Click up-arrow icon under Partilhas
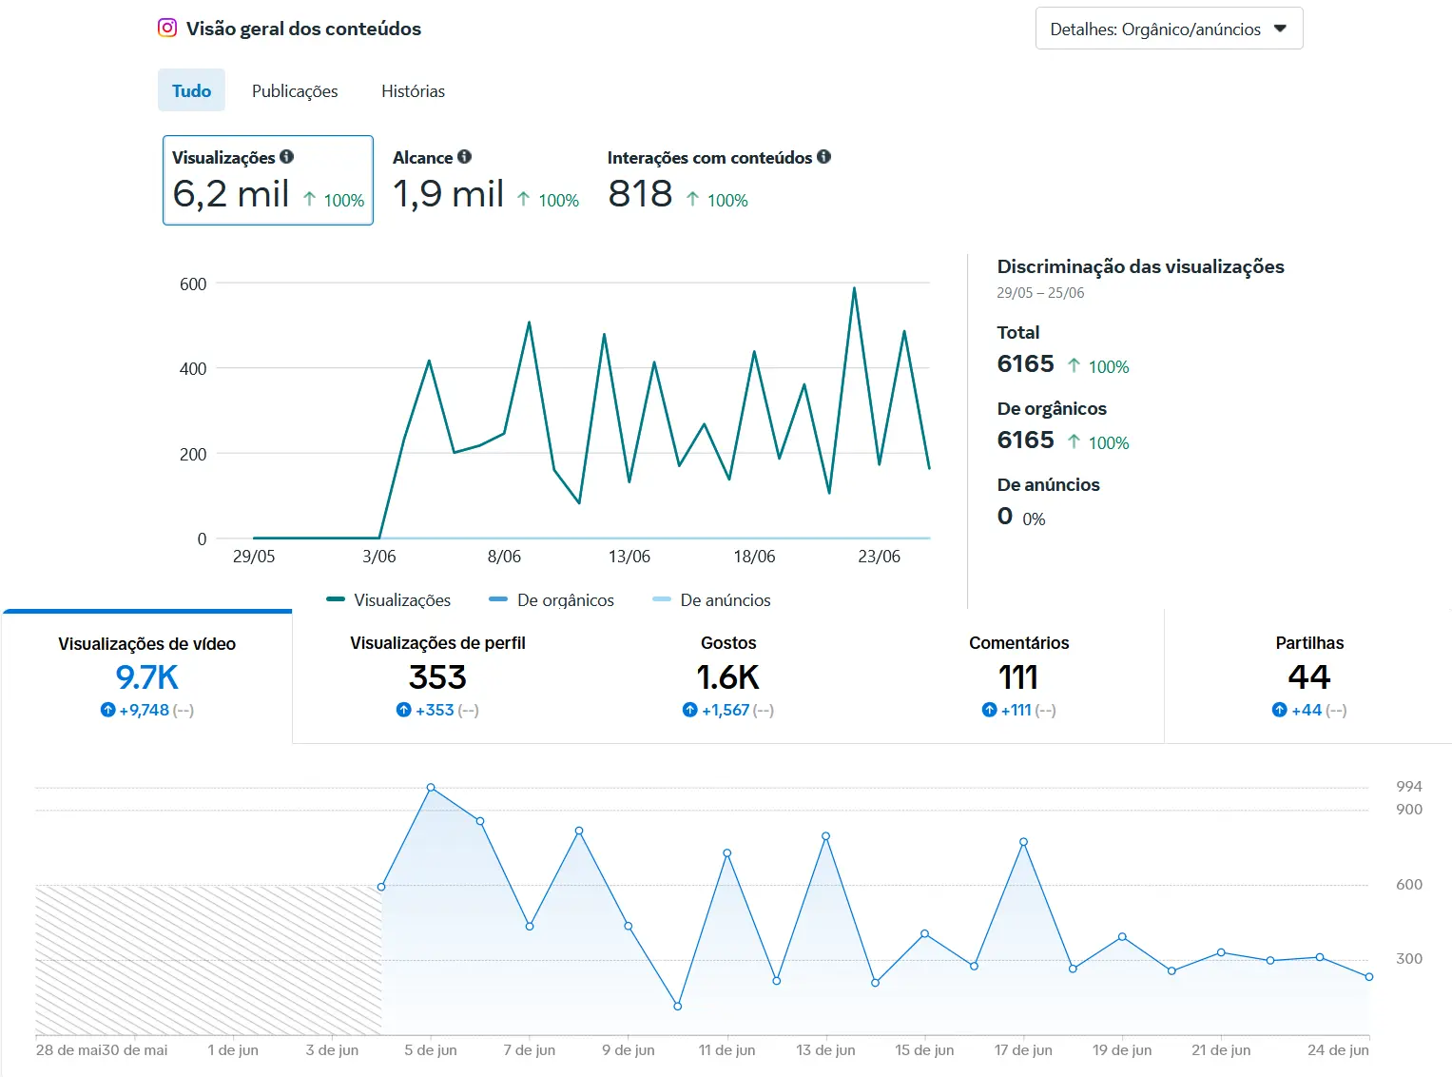Screen dimensions: 1452x1077 click(x=1279, y=710)
